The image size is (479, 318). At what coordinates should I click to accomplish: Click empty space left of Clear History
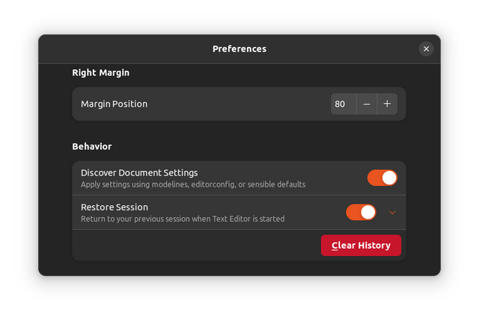point(195,245)
